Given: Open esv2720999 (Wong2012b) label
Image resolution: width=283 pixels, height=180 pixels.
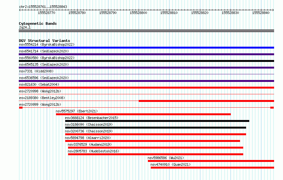Looking at the screenshot, I should 40,104.
